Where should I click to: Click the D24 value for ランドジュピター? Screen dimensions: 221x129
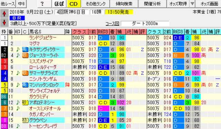pos(167,38)
